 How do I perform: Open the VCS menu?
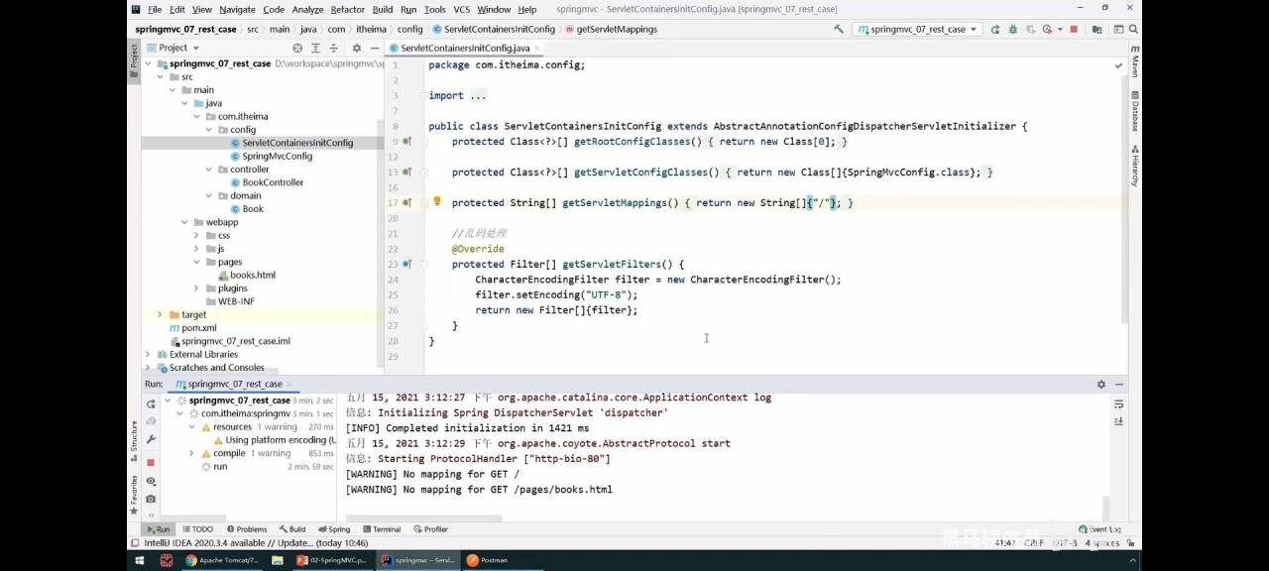point(461,9)
